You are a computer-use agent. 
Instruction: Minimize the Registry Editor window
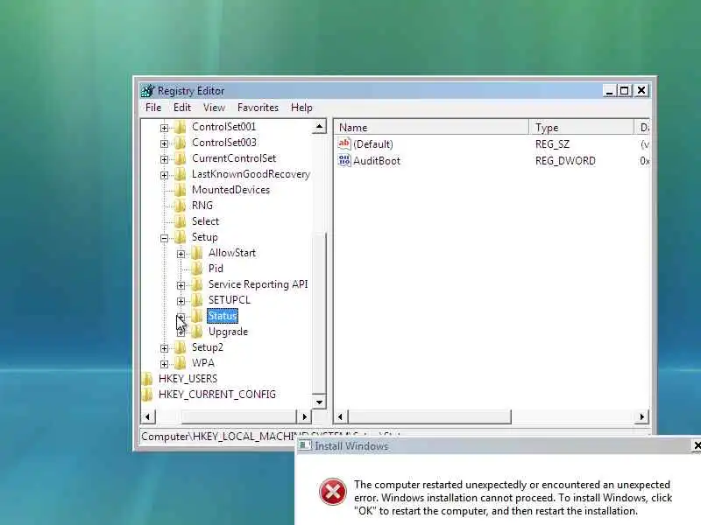tap(609, 91)
